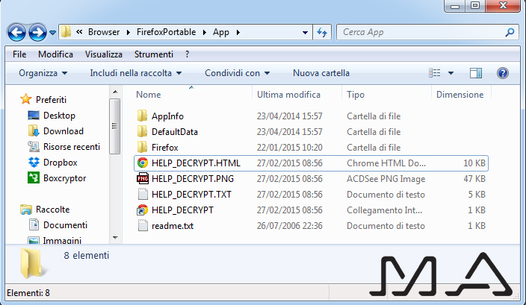Open the Condividi con dropdown

(237, 73)
